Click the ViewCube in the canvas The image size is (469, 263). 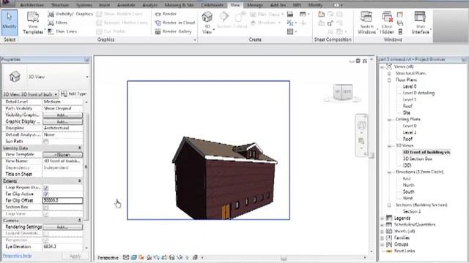pos(343,92)
